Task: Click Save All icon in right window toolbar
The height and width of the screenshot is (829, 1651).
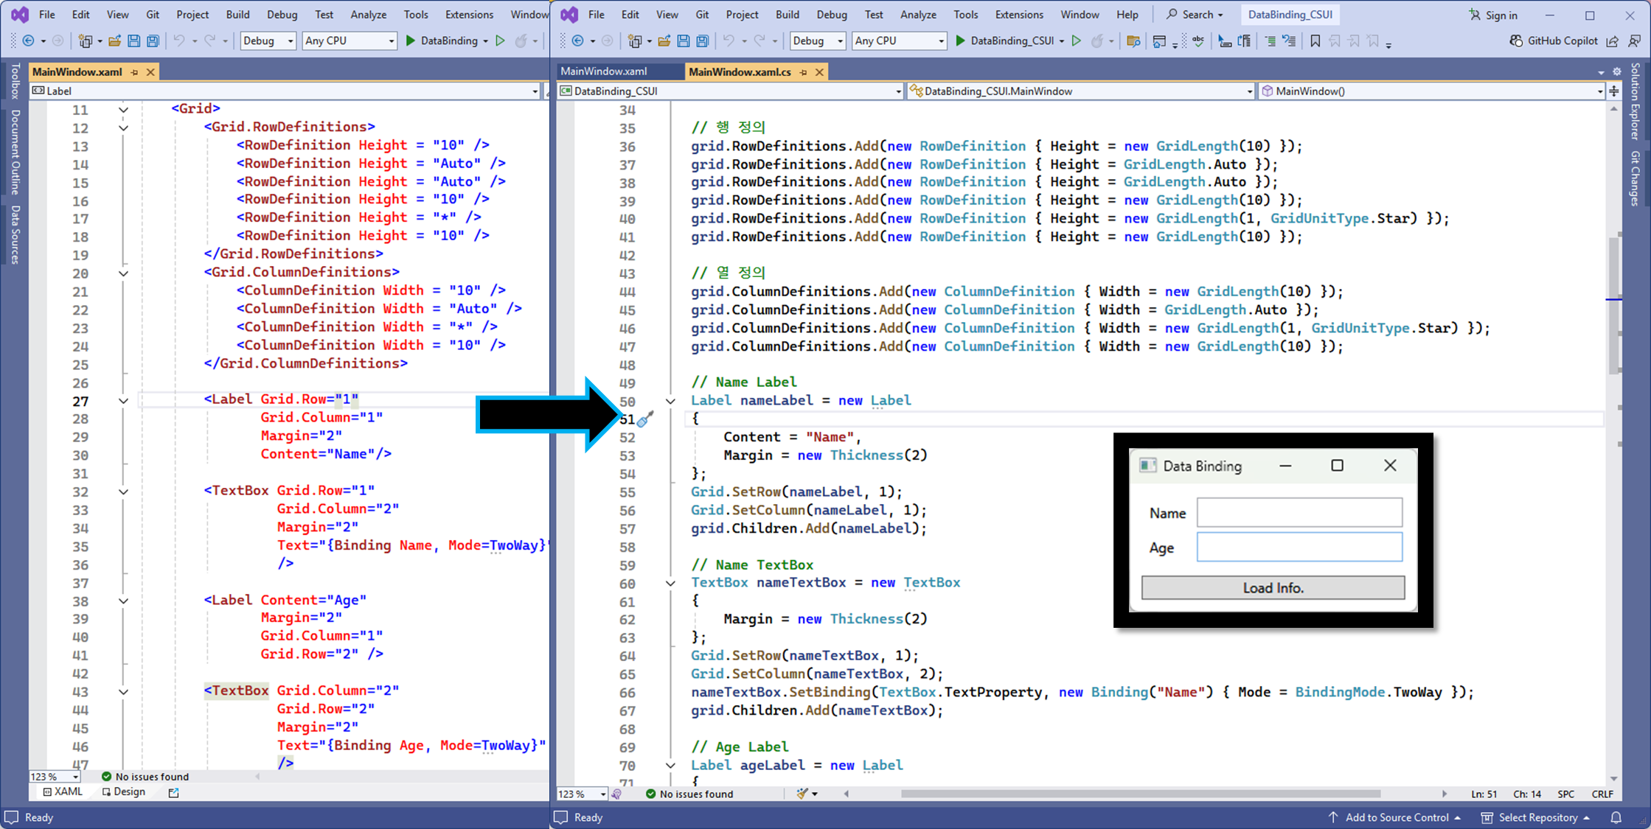Action: [x=703, y=41]
